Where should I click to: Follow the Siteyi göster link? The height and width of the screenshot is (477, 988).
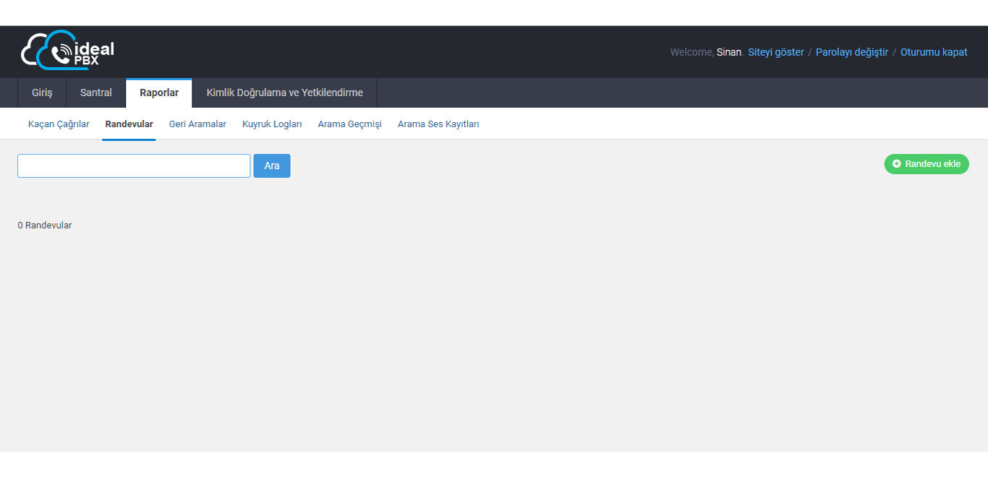pyautogui.click(x=775, y=52)
